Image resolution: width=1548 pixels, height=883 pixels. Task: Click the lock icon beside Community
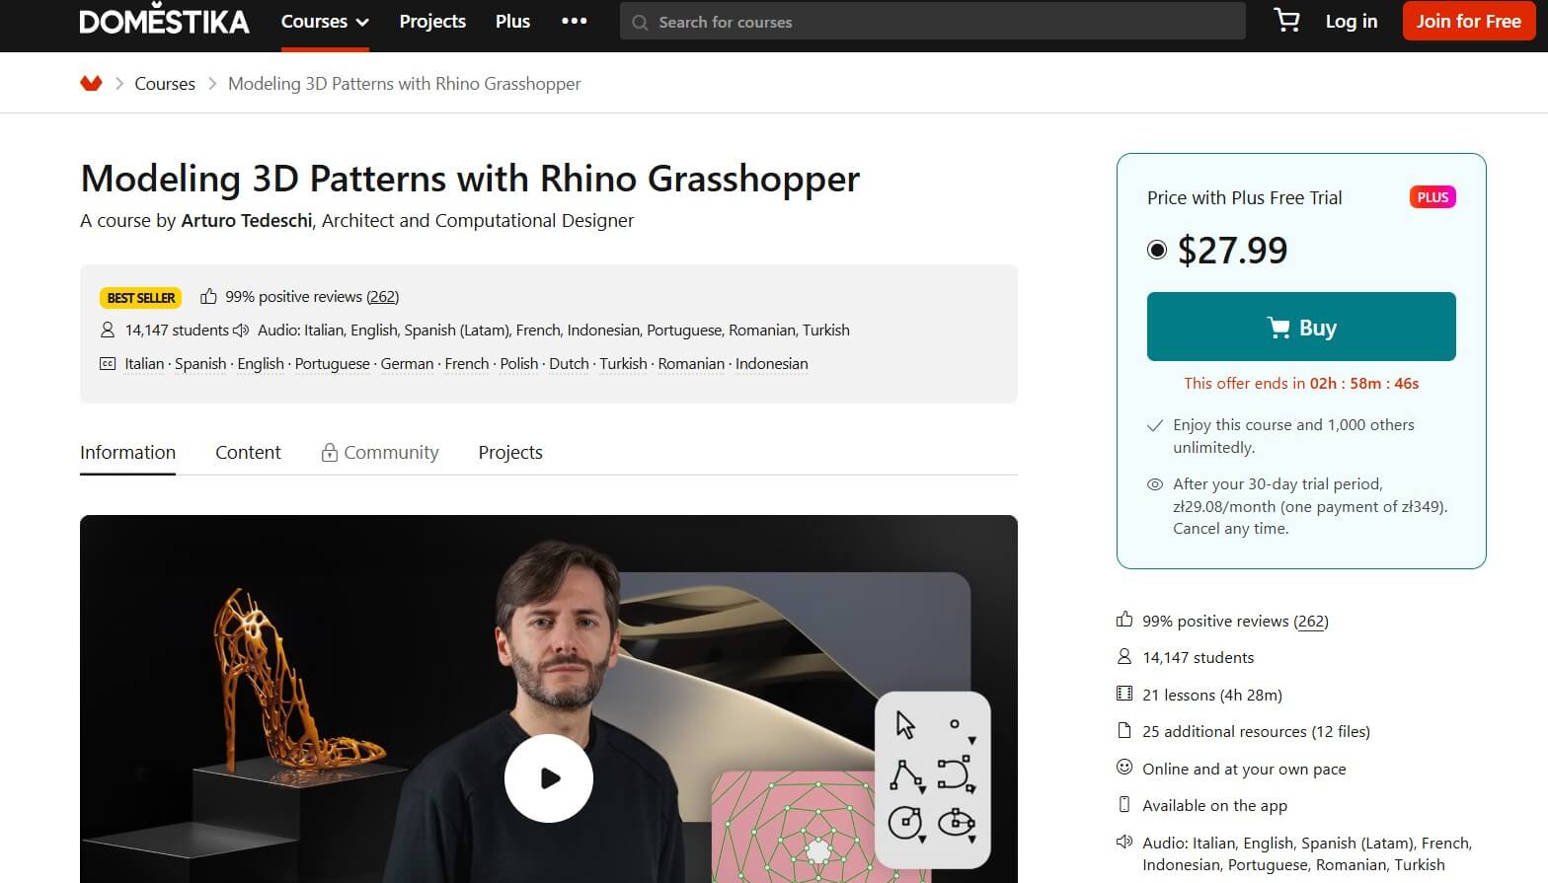[x=330, y=452]
